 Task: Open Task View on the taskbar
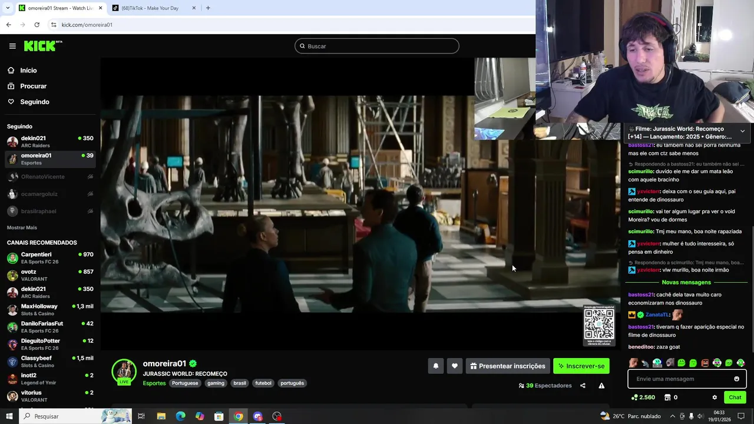[x=141, y=416]
